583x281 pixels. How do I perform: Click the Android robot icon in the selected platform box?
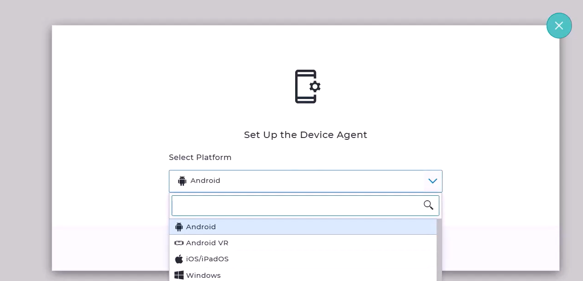pyautogui.click(x=182, y=181)
